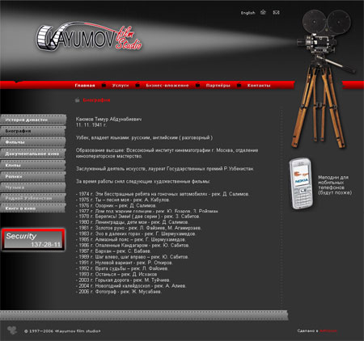Click the red developer link after Сделано в
The height and width of the screenshot is (341, 364).
[x=328, y=330]
